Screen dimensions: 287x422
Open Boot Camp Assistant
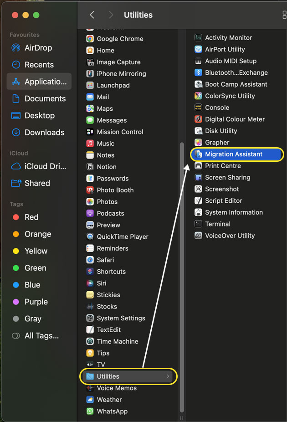point(231,84)
